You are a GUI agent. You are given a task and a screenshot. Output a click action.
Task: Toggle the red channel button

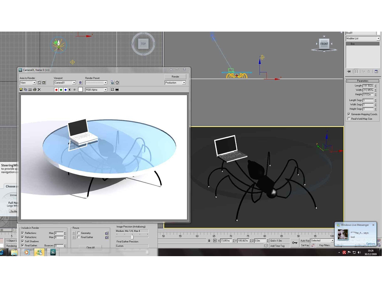(56, 89)
